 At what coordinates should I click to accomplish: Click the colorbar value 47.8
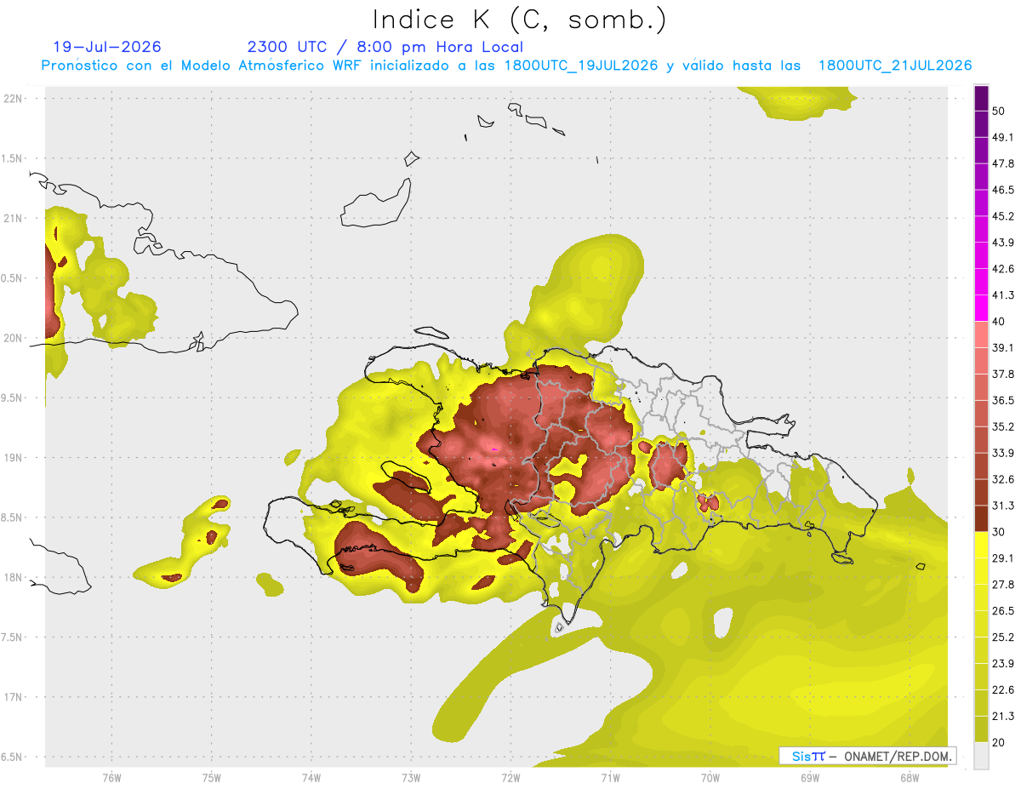1004,163
